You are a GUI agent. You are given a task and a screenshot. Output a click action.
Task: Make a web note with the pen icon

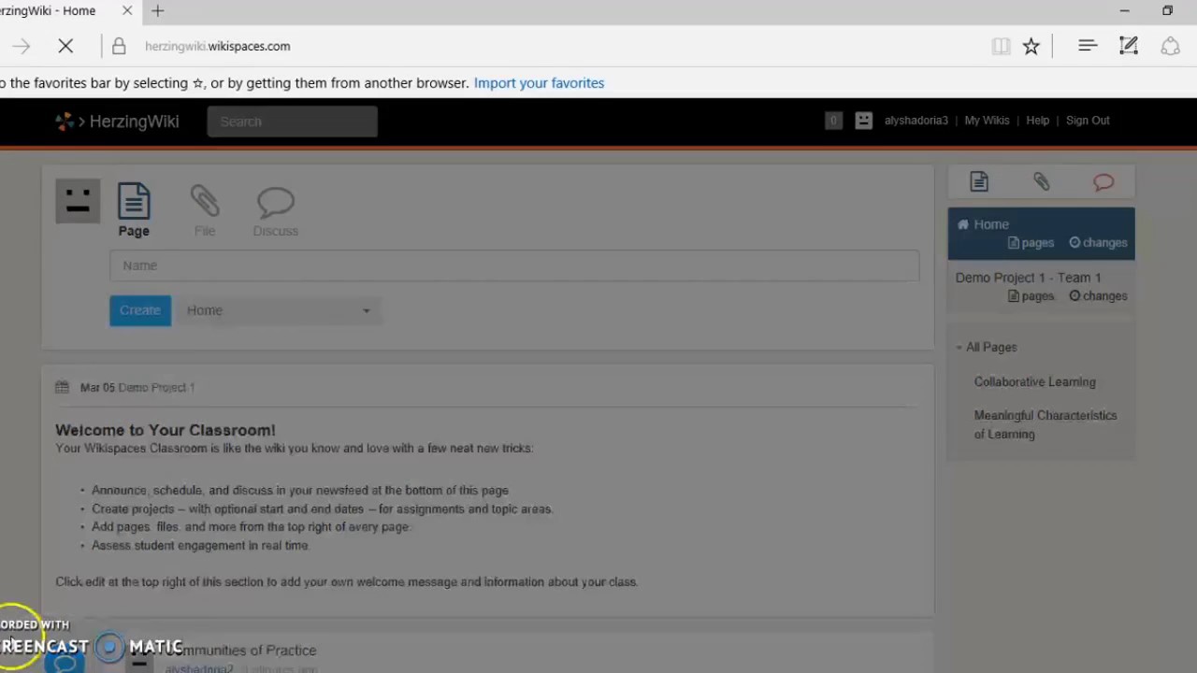pyautogui.click(x=1129, y=46)
